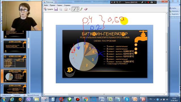Click the Русский (Россия) language status entry
The height and width of the screenshot is (102, 181).
33,95
